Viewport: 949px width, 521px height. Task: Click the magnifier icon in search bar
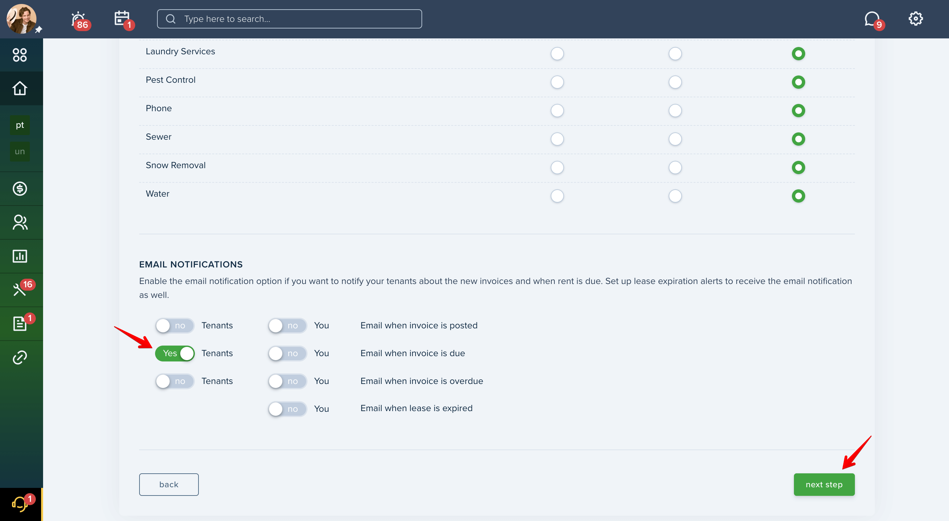(x=171, y=19)
